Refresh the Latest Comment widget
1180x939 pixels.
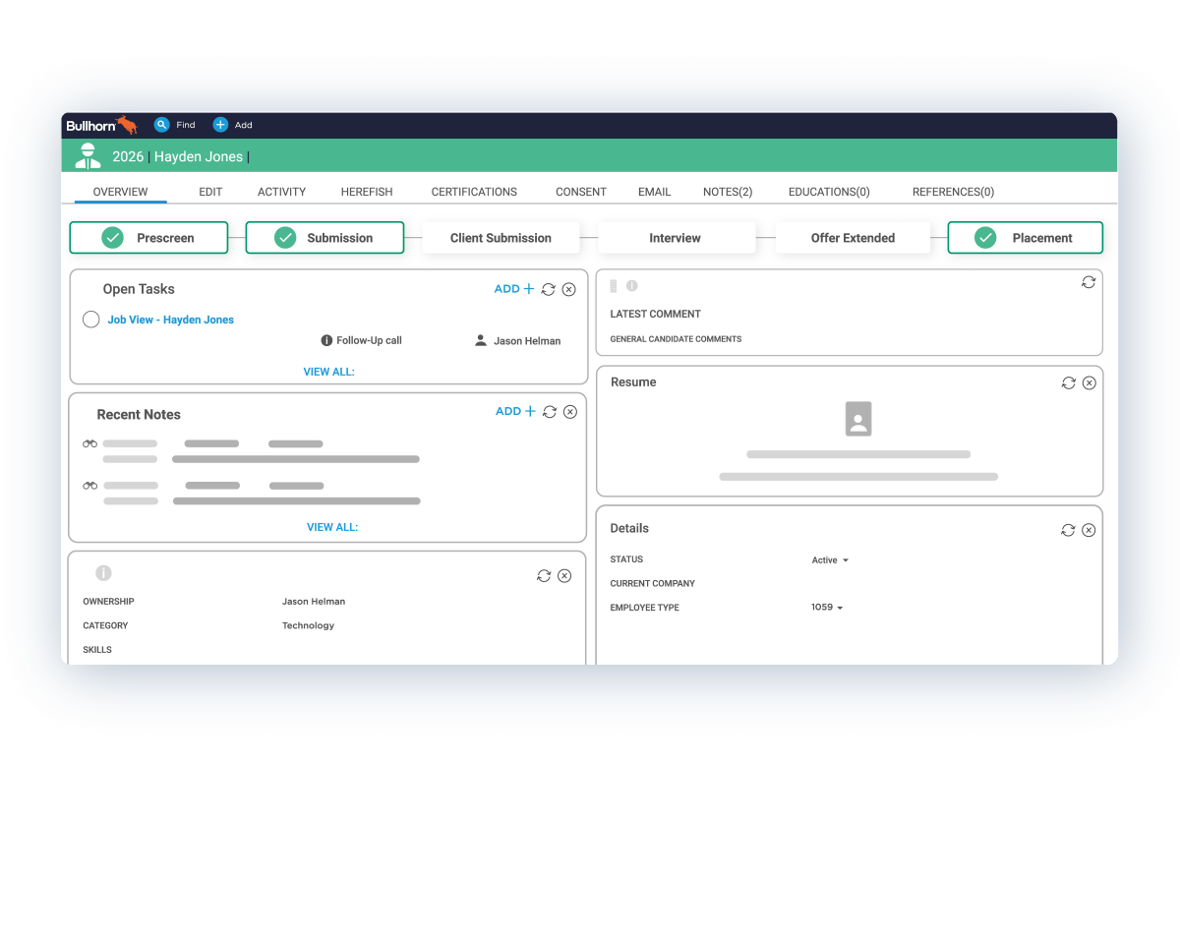(1089, 282)
